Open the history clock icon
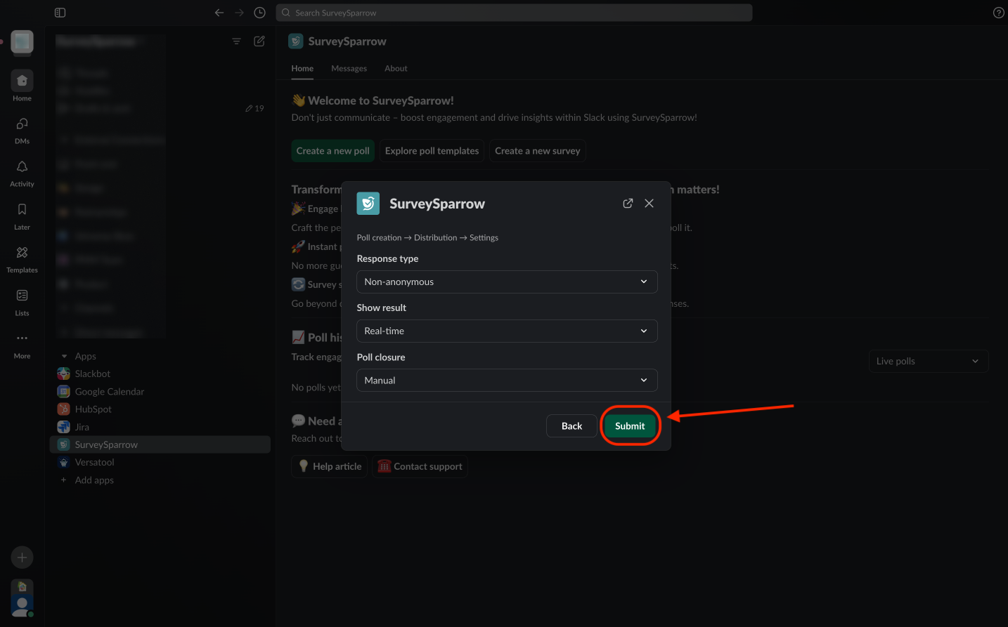 point(259,13)
